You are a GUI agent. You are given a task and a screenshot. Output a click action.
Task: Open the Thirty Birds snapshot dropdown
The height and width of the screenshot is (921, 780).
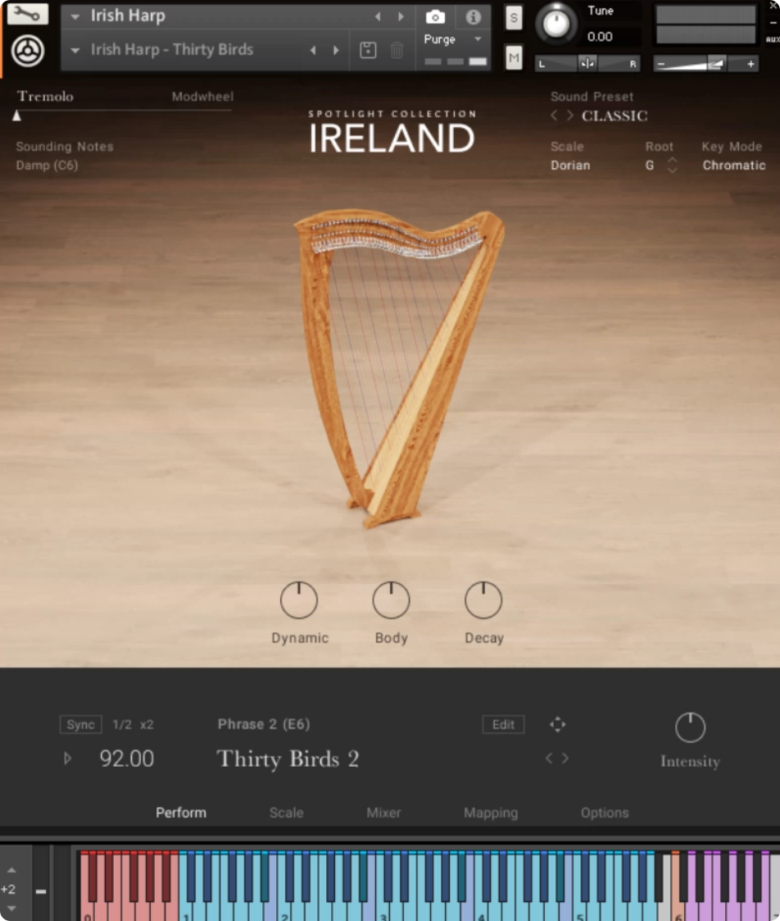click(x=75, y=51)
